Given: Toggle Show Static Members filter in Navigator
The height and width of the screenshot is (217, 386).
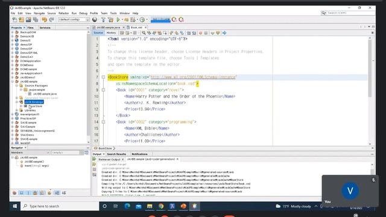Looking at the screenshot, I should pyautogui.click(x=28, y=193).
